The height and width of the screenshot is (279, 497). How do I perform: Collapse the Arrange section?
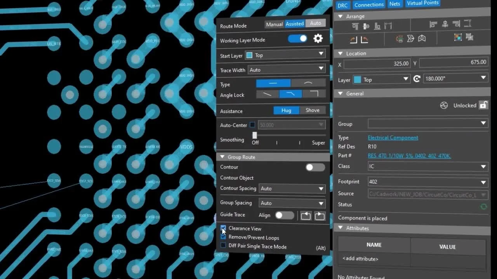(x=341, y=16)
